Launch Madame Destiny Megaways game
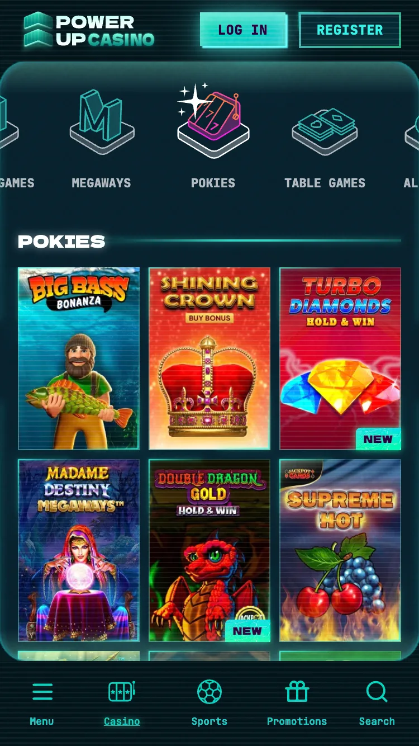The height and width of the screenshot is (746, 419). 79,550
